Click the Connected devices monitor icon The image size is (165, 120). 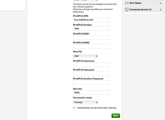click(x=127, y=10)
